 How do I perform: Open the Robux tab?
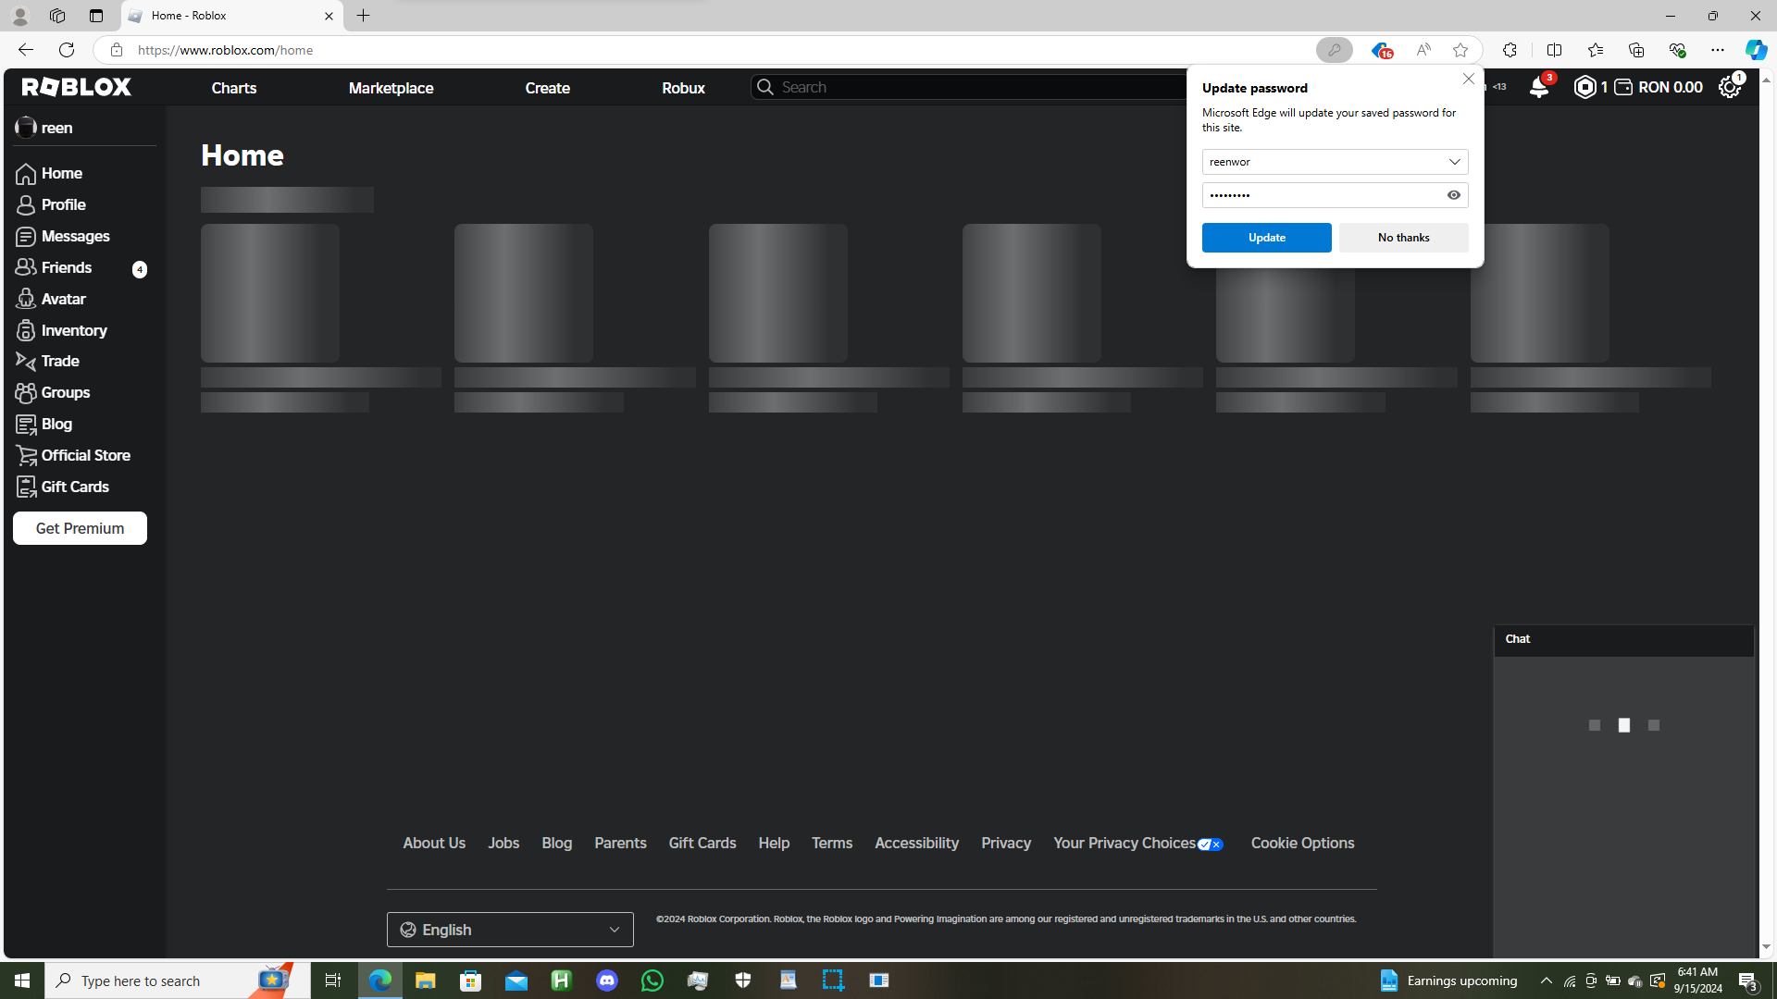pos(683,88)
